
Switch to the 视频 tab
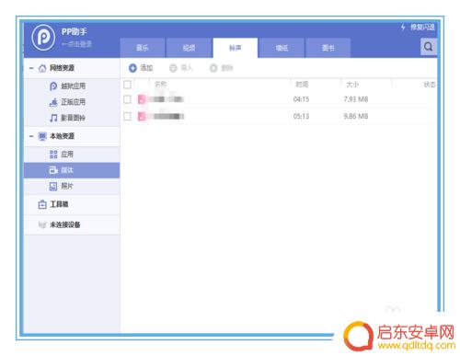(189, 48)
